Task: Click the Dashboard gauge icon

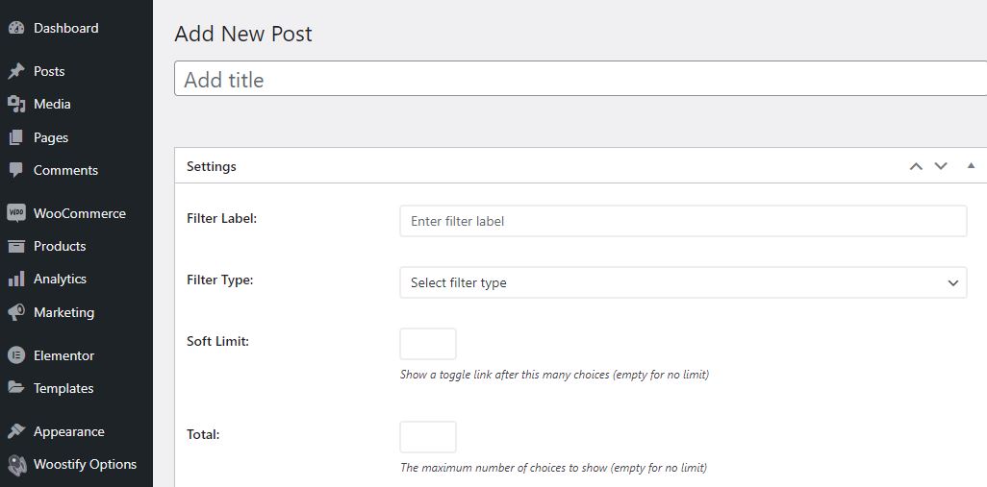Action: (x=16, y=28)
